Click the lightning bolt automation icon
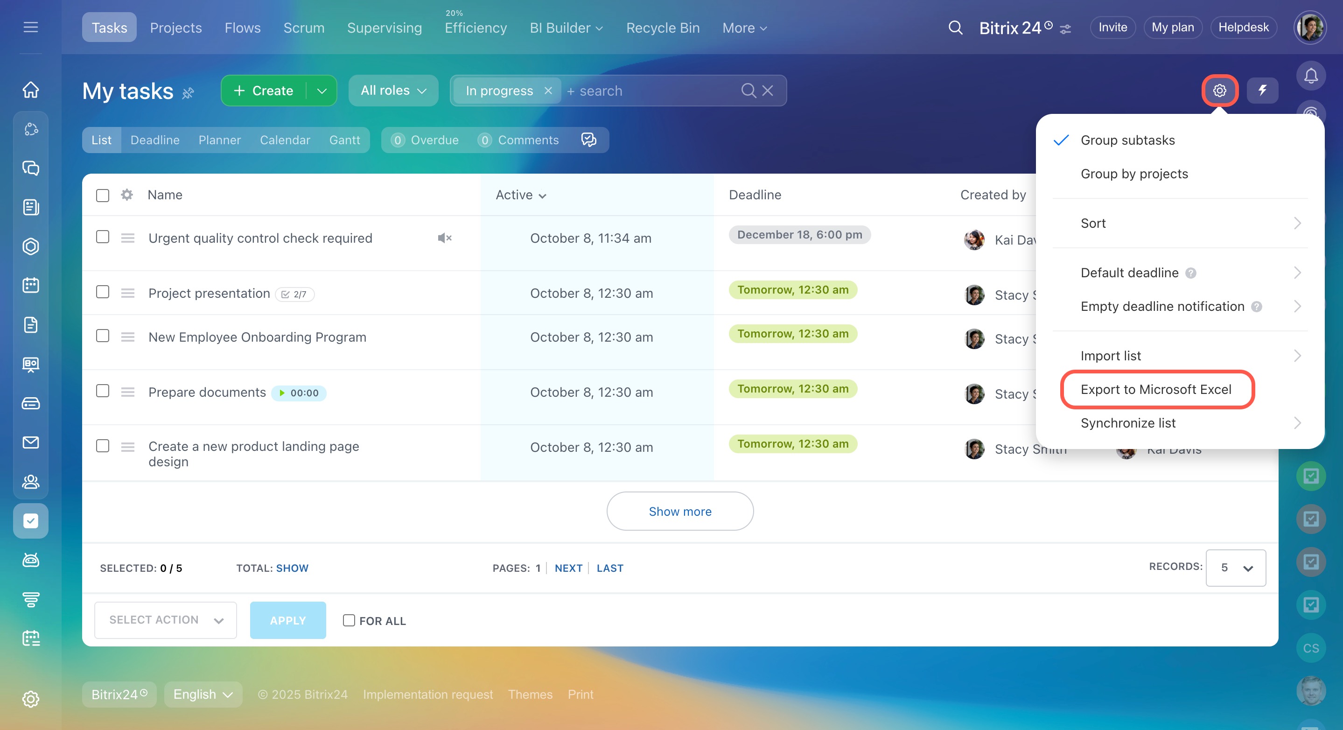 click(1262, 91)
